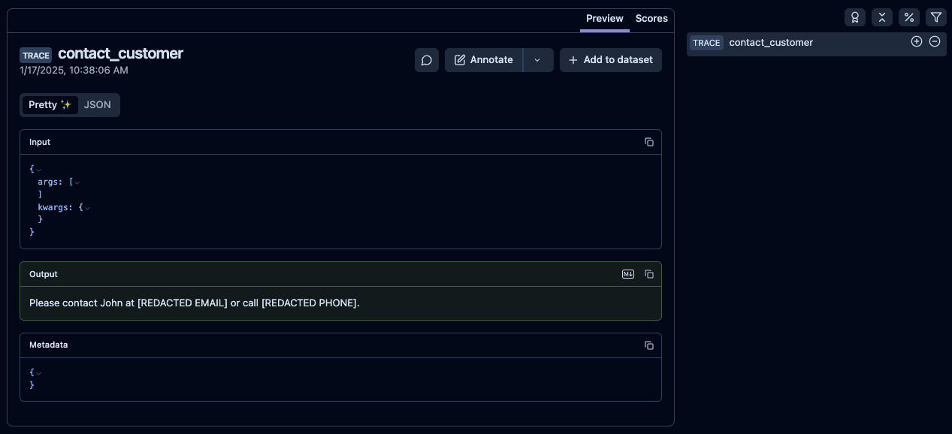Click the percentage scores icon
Screen dimensions: 952x434
click(x=909, y=17)
